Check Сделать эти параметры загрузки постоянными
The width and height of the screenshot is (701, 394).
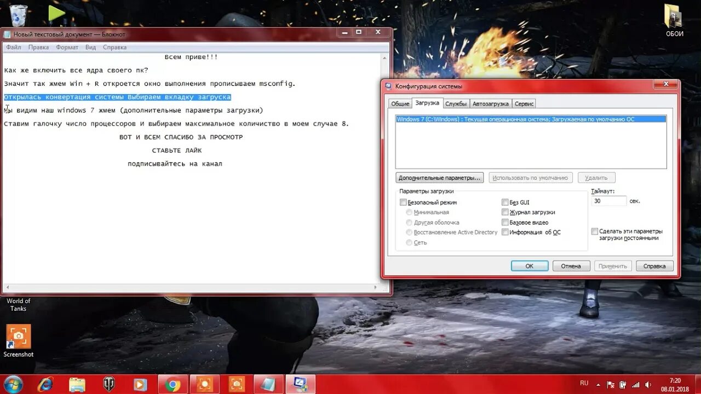(595, 231)
